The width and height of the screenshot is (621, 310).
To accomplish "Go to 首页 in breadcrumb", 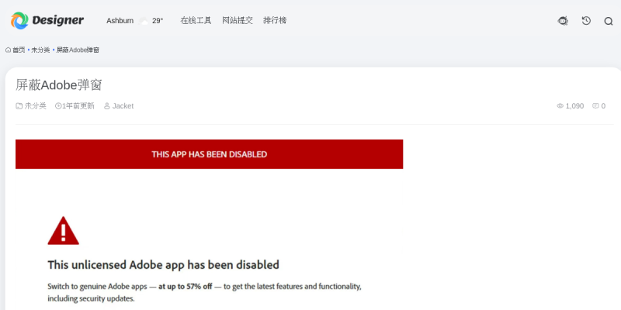I will point(19,50).
